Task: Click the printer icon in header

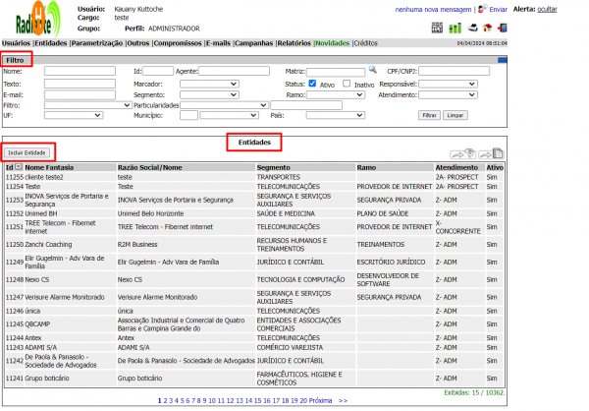Action: click(x=473, y=28)
